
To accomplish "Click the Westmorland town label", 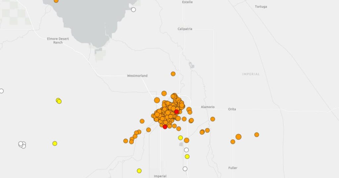I will click(x=137, y=76).
